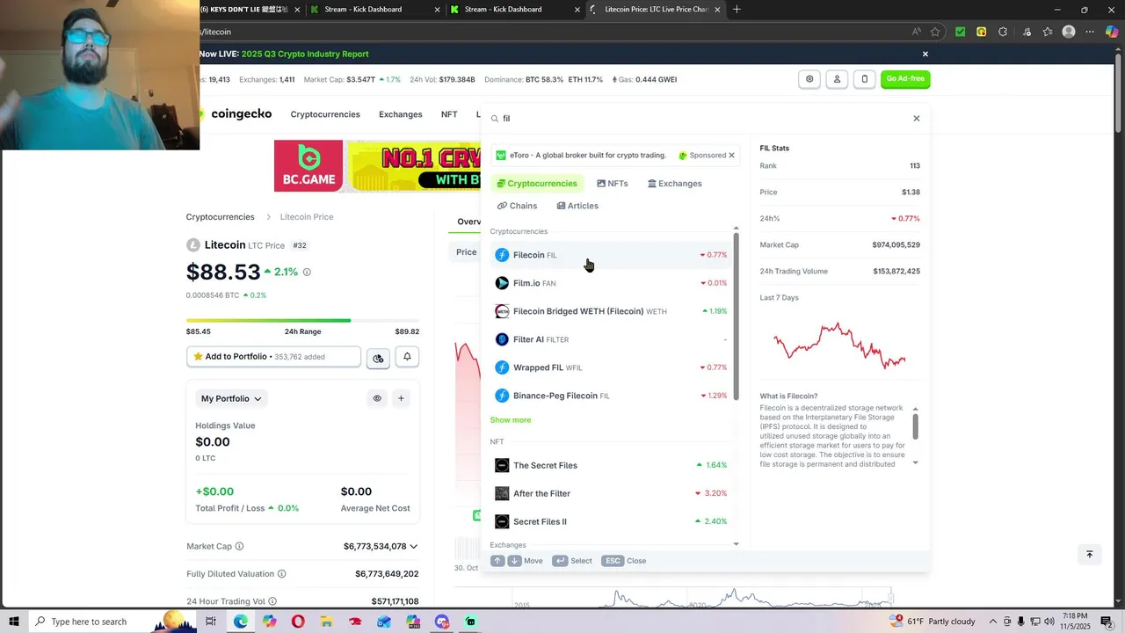Close the search panel with the X icon
The width and height of the screenshot is (1125, 633).
tap(917, 119)
